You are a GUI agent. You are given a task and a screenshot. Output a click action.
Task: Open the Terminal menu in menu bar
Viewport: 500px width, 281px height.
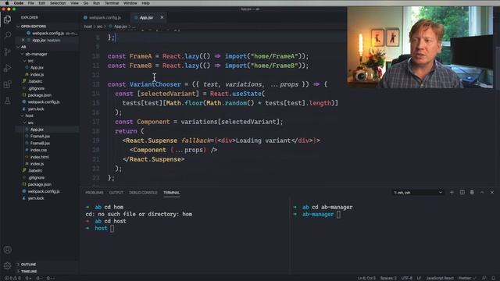tap(112, 3)
